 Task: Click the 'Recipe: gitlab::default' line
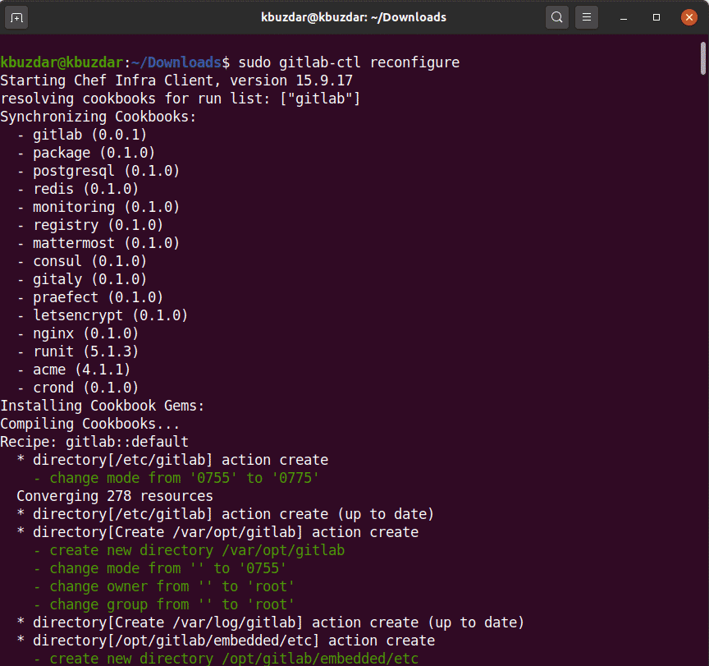[94, 442]
